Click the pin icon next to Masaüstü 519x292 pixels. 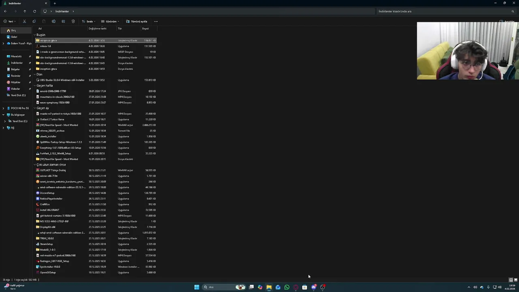pyautogui.click(x=30, y=56)
